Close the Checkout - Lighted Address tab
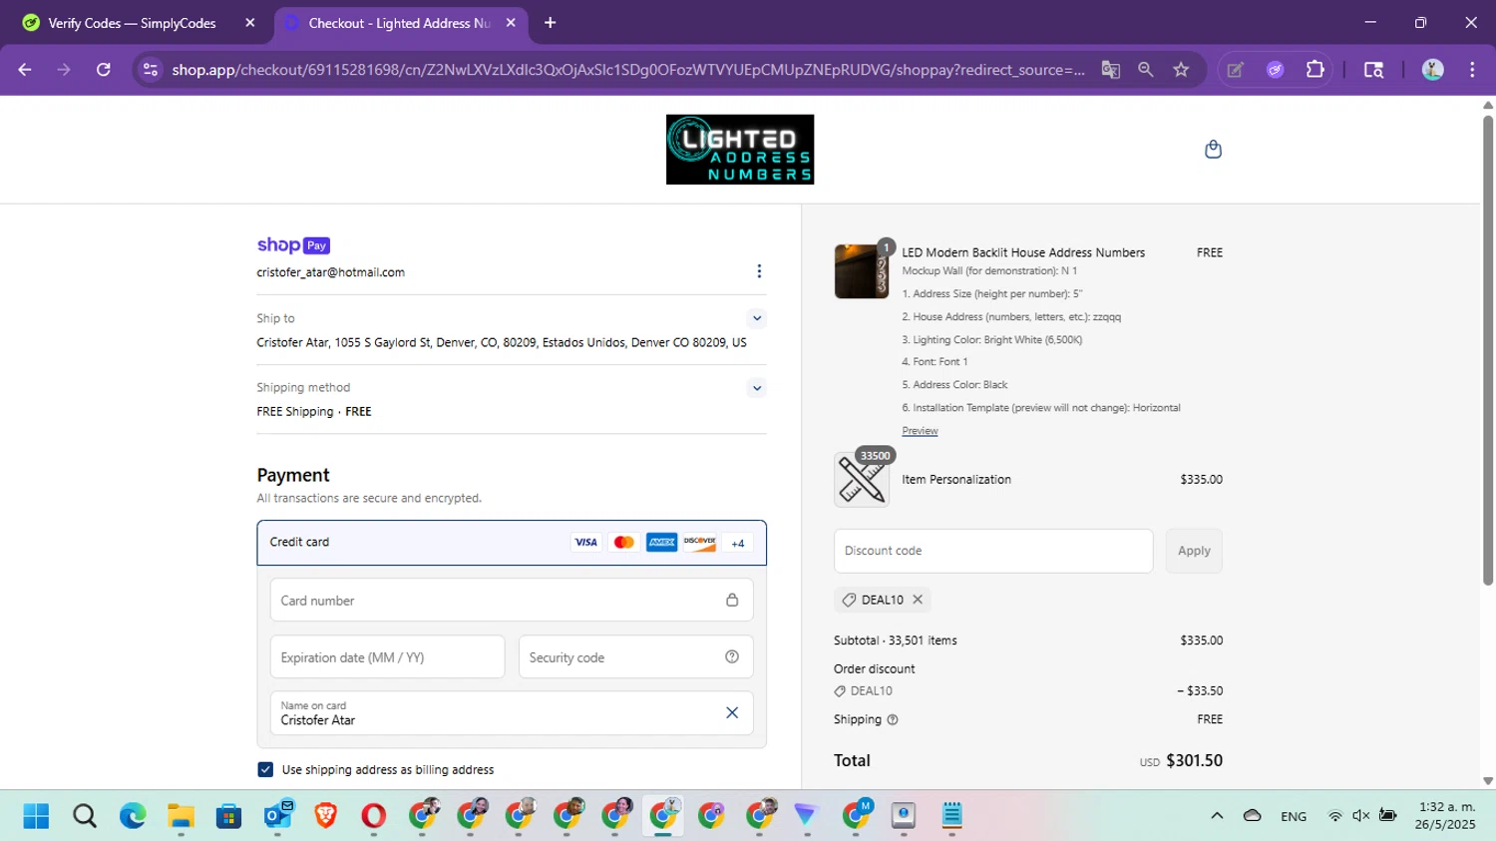 (511, 23)
